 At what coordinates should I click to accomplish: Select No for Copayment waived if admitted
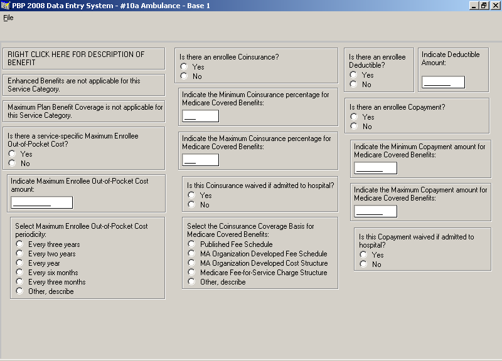[x=363, y=264]
